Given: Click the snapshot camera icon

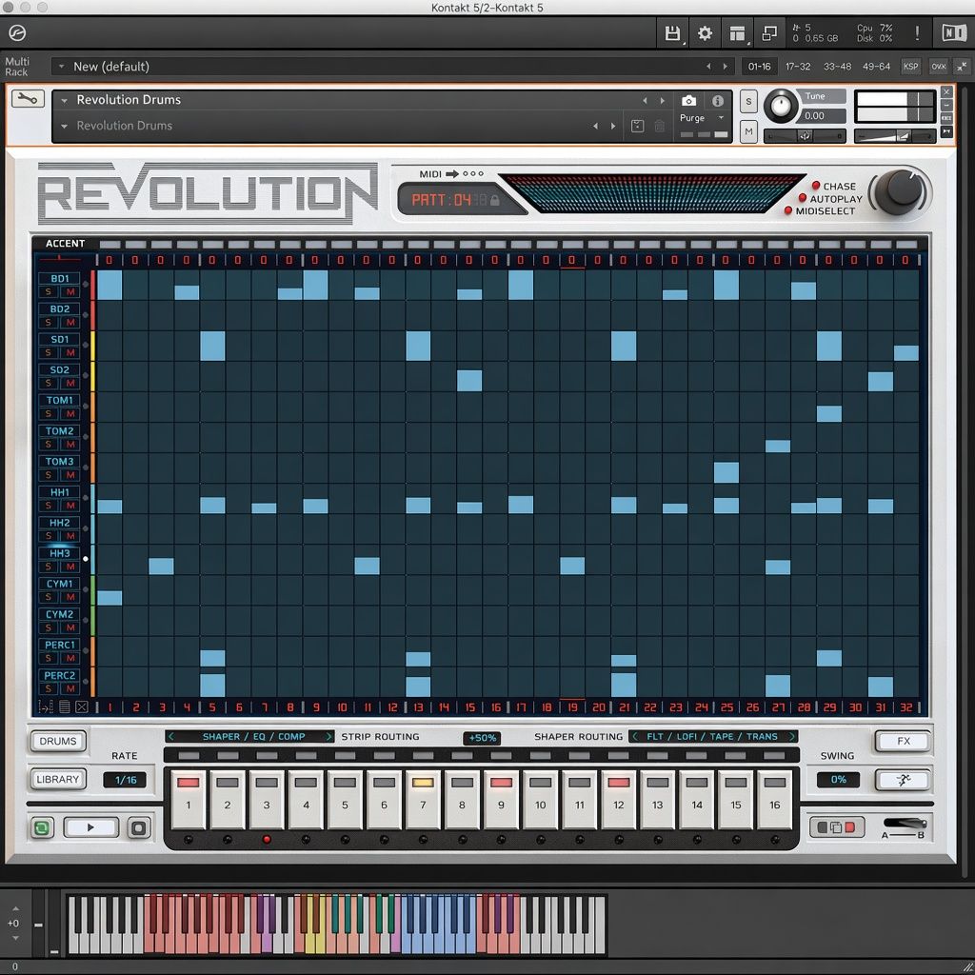Looking at the screenshot, I should (688, 101).
